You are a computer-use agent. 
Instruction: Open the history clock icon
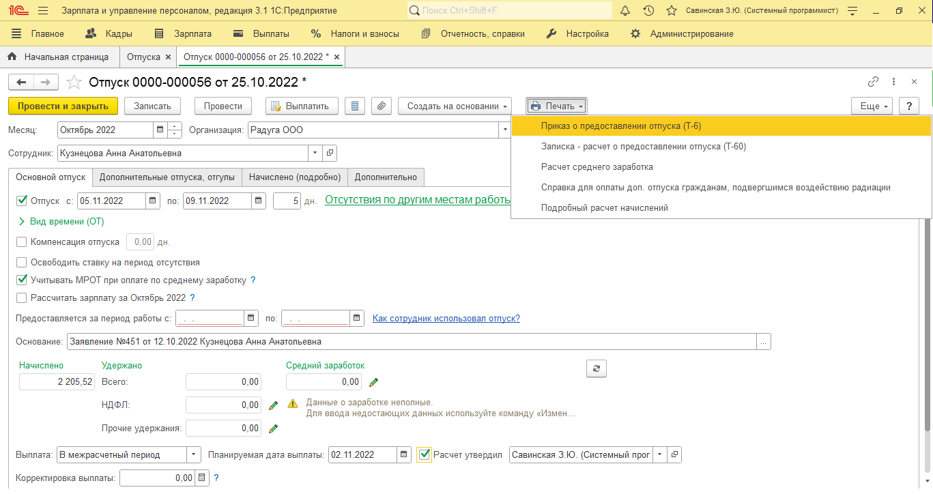coord(648,11)
